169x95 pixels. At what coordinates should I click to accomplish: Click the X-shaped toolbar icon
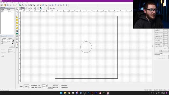(40, 5)
